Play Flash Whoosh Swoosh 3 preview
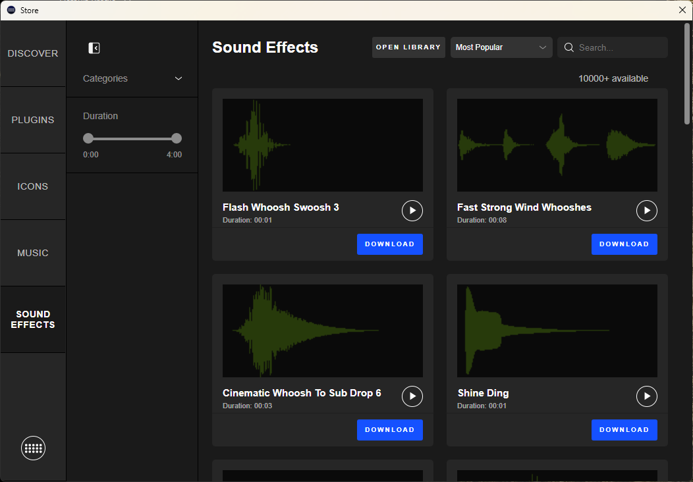Viewport: 693px width, 482px height. (412, 211)
